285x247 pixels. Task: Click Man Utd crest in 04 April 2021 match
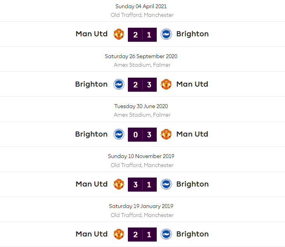pyautogui.click(x=119, y=34)
